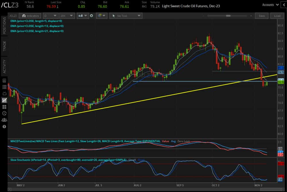287x192 pixels.
Task: Select the EMA length=13 indicator label
Action: 37,26
